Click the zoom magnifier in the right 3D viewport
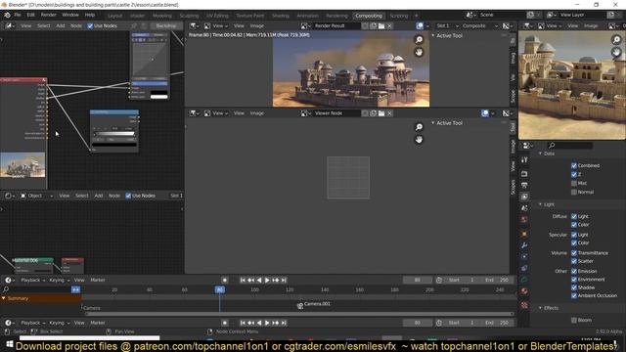 (616, 39)
